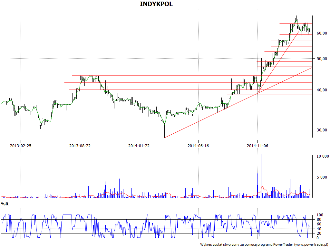Click the 40,00 price axis label
This screenshot has height=248, width=330.
pyautogui.click(x=322, y=90)
